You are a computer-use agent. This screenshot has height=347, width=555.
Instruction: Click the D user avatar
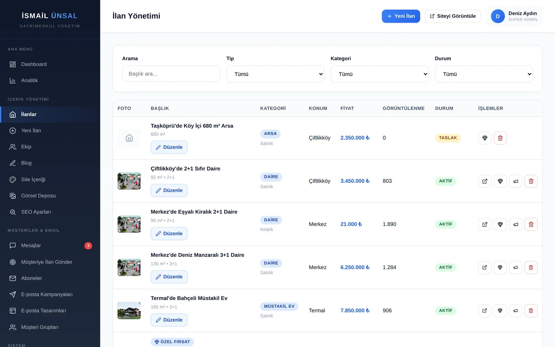(498, 16)
